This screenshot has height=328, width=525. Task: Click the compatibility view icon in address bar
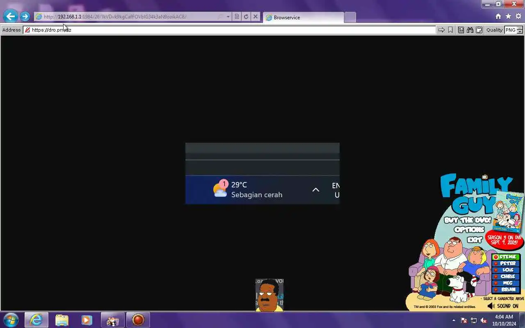click(x=237, y=17)
